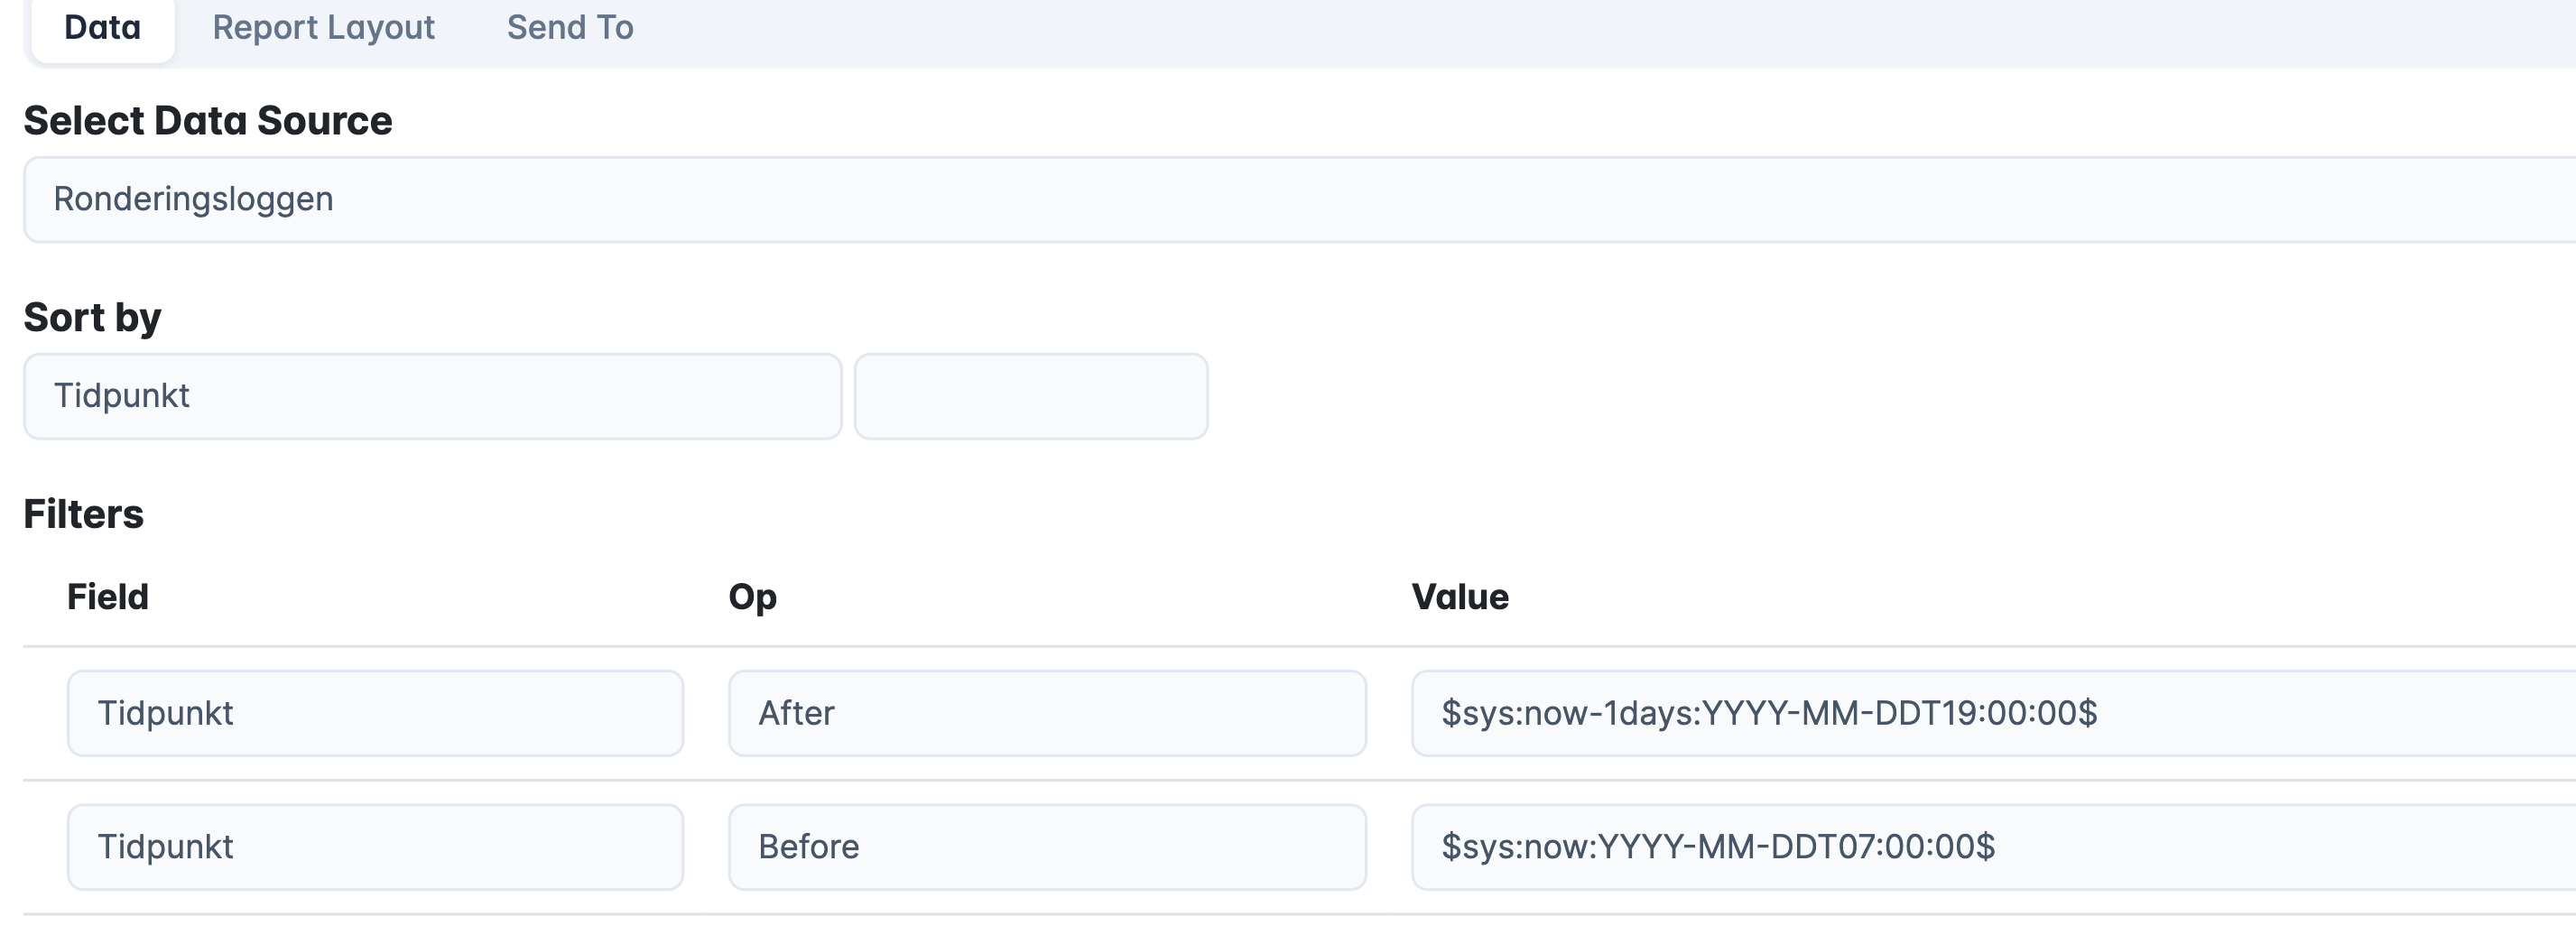Open the Report Layout tab
This screenshot has width=2576, height=944.
coord(323,28)
